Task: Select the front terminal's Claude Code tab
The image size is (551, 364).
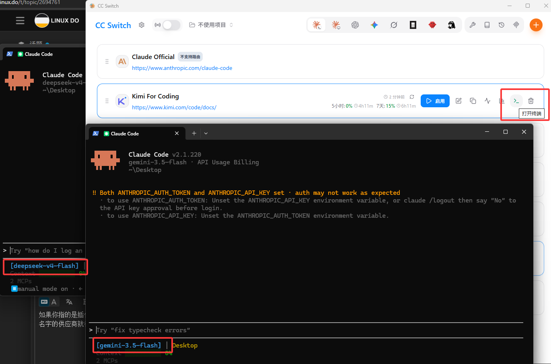Action: click(x=137, y=133)
